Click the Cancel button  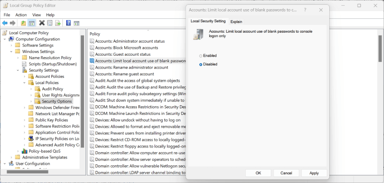coord(286,173)
